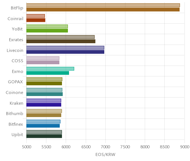
Task: Select the solid green Exmo bar
Action: click(x=47, y=73)
